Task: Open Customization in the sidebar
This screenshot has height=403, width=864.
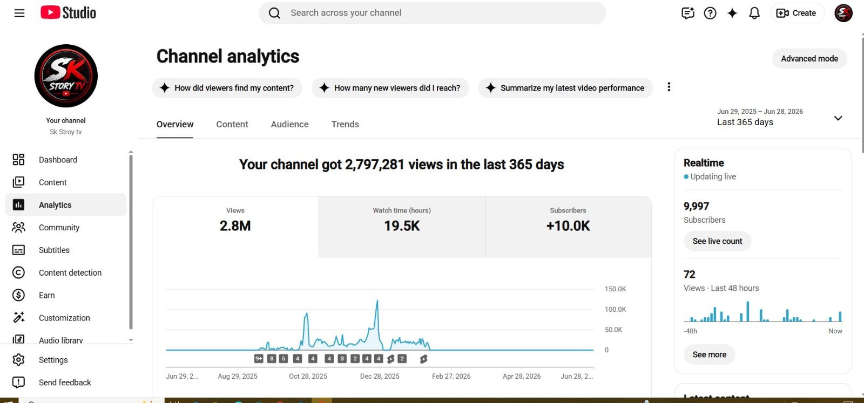Action: point(66,318)
